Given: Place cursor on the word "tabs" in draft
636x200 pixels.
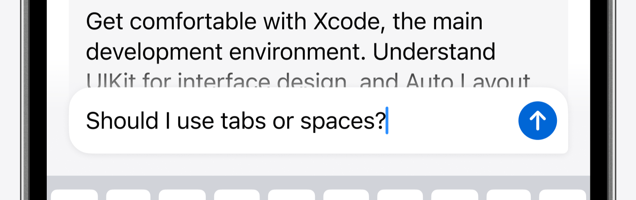Looking at the screenshot, I should [244, 121].
